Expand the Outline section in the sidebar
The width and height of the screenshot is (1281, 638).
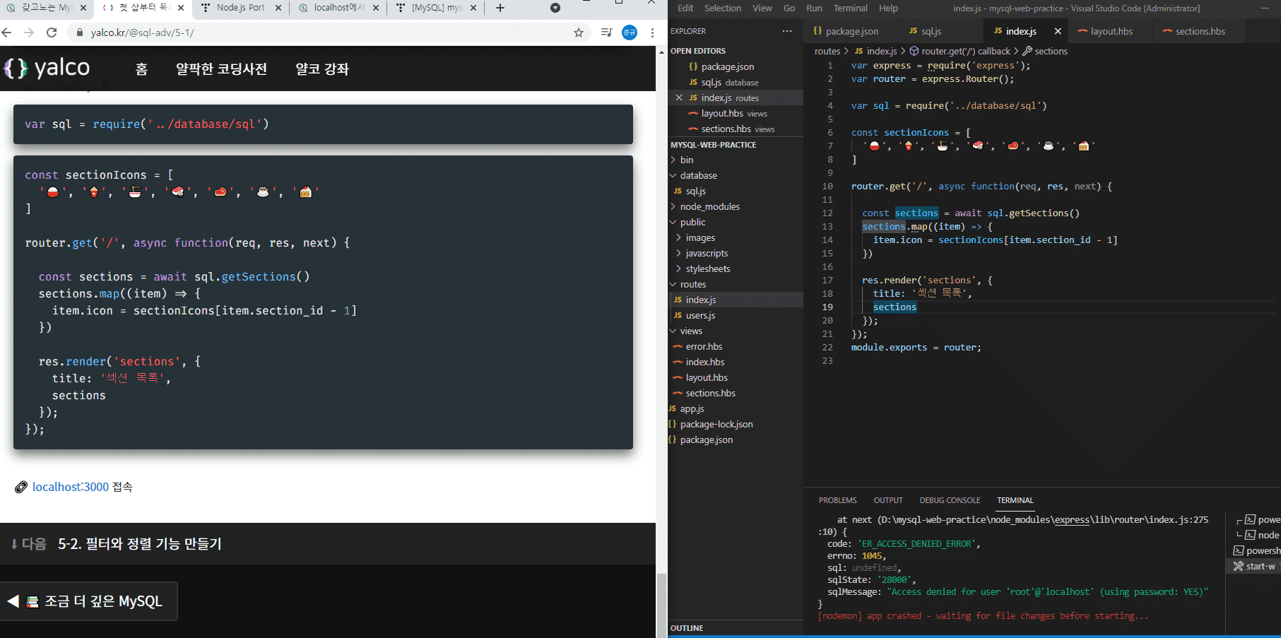pos(687,628)
